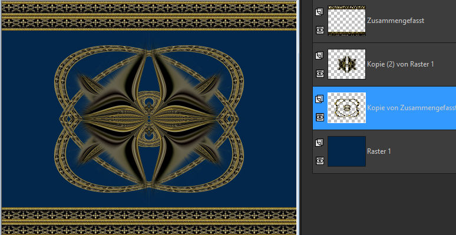The height and width of the screenshot is (235, 456).
Task: Select layer named Kopie (2) von Raster 1
Action: (401, 64)
